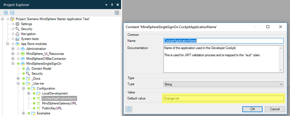Click the Documentation scrollbar up arrow
Viewport: 290px width, 116px height.
[x=281, y=48]
